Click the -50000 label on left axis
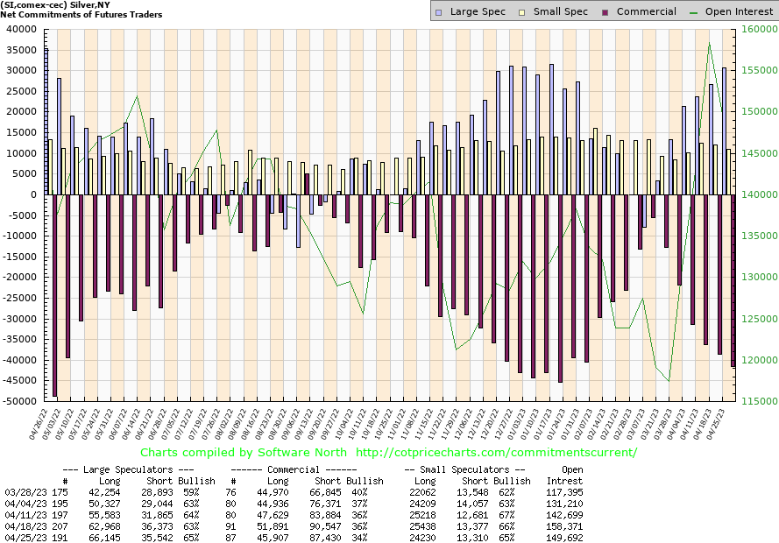This screenshot has height=543, width=779. 18,401
